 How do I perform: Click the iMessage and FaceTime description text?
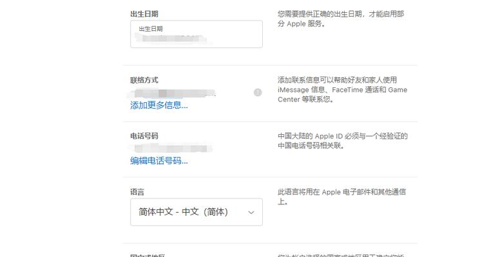coord(343,90)
